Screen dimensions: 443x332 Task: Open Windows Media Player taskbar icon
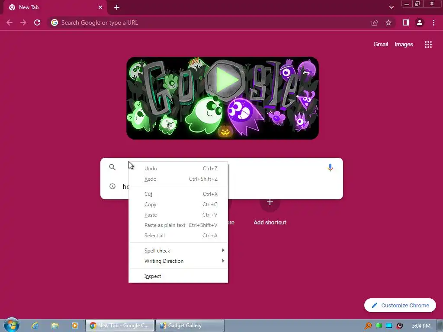coord(74,326)
